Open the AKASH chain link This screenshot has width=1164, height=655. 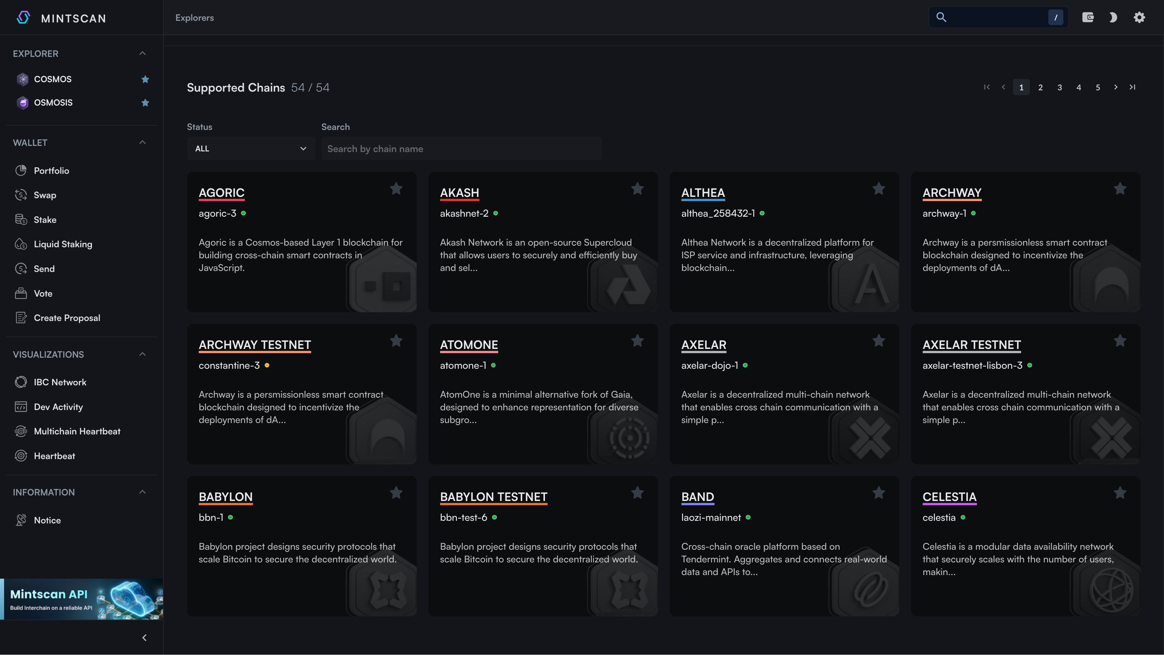[459, 193]
